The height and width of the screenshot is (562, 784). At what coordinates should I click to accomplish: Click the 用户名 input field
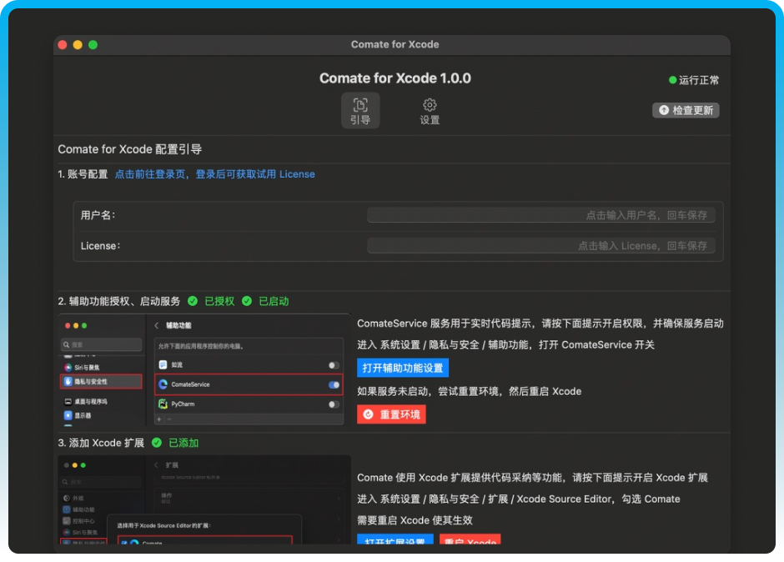coord(542,215)
